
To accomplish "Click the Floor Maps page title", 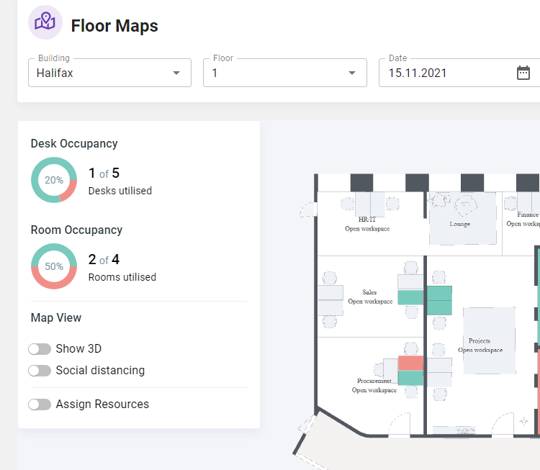I will click(x=114, y=26).
